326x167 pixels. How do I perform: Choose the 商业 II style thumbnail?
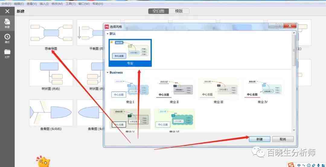point(174,89)
